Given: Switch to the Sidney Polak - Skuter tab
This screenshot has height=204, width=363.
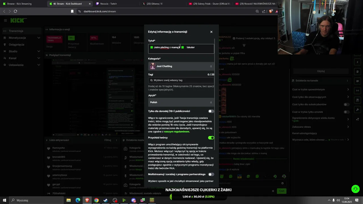Looking at the screenshot, I should point(209,4).
